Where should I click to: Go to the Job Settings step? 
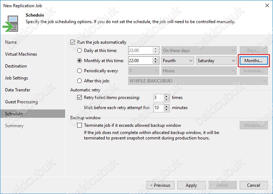click(x=17, y=78)
